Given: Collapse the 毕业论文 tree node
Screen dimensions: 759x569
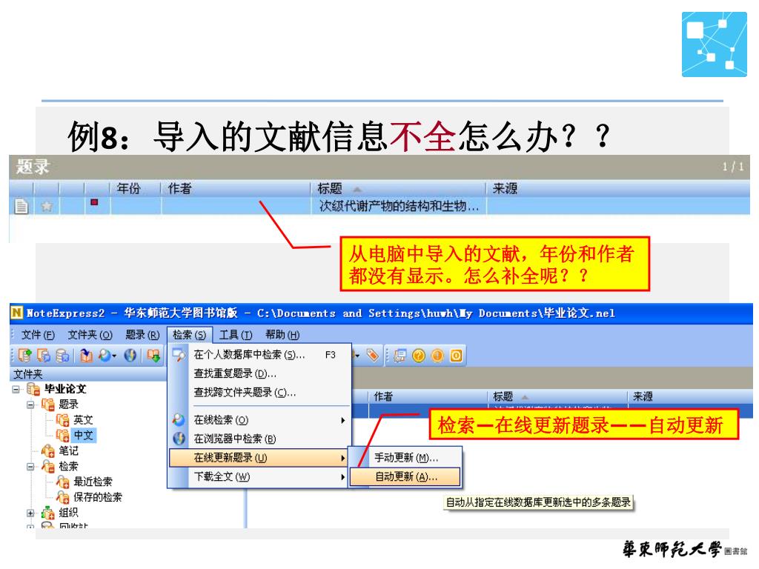Looking at the screenshot, I should tap(16, 389).
